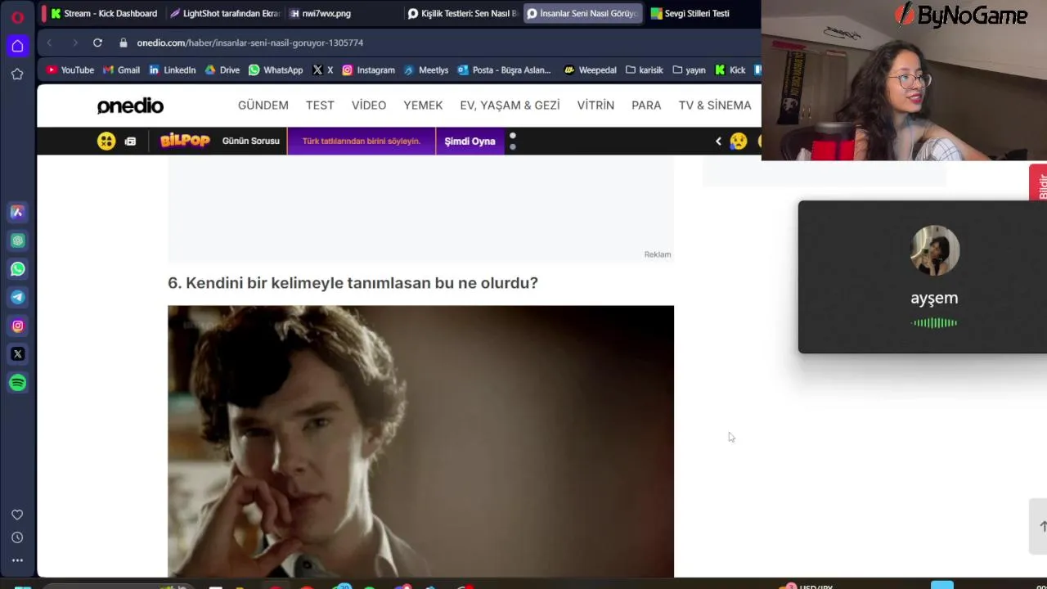Open EV, YAŞAM & GEZİ menu

click(x=510, y=106)
